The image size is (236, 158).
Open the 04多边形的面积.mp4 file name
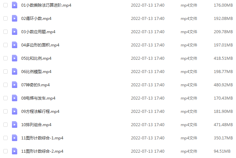(40, 45)
